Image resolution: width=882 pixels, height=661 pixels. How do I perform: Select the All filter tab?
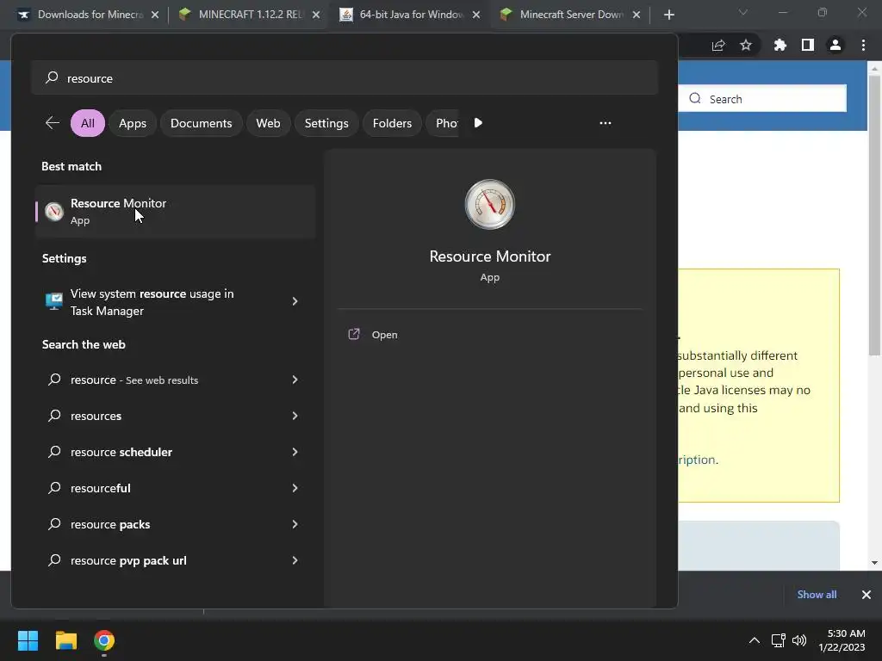point(88,123)
